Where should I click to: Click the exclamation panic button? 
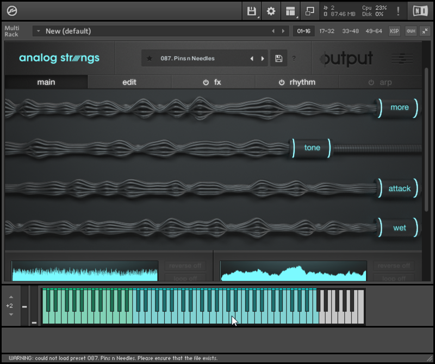pos(399,11)
